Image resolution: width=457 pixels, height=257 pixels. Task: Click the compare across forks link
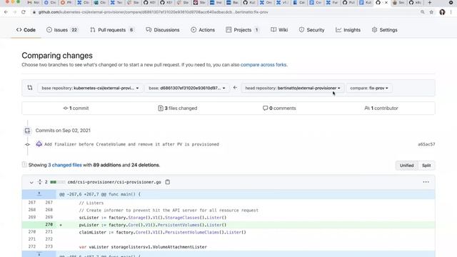(263, 65)
